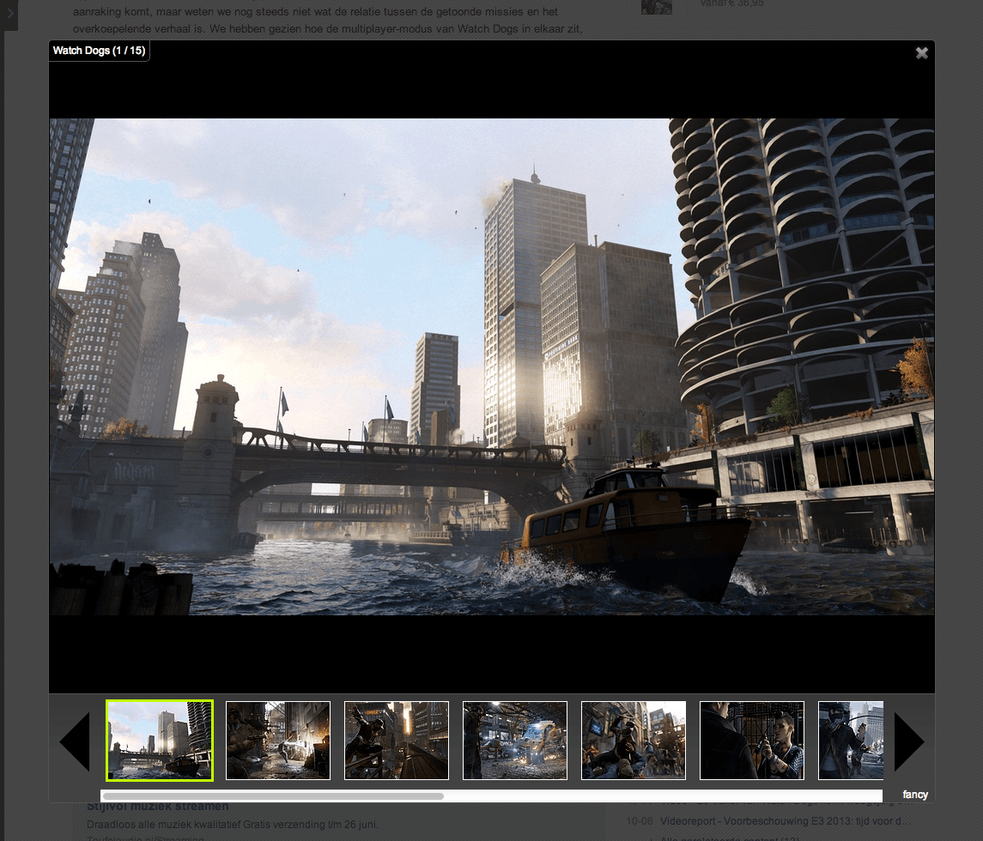Expand the collapsed sidebar arrow at top-left
The width and height of the screenshot is (983, 841).
click(x=9, y=14)
